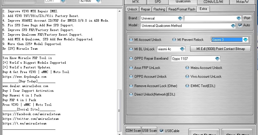Switch to the SPD tab

158,2
